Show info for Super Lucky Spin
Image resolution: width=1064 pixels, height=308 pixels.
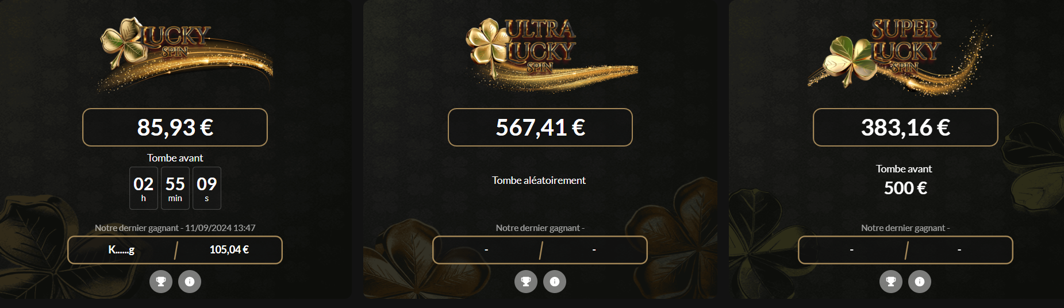click(x=920, y=282)
